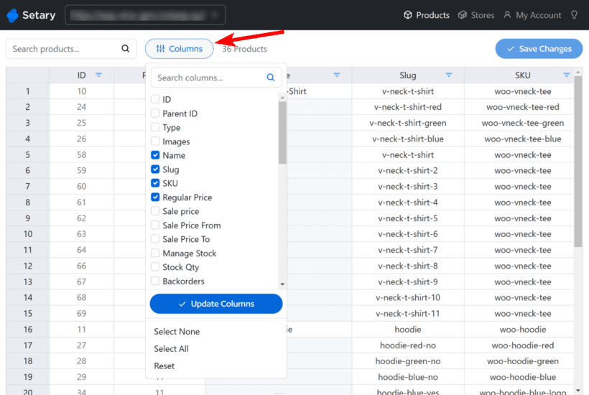Viewport: 589px width, 395px height.
Task: Click the lightbulb icon in top bar
Action: coord(574,15)
